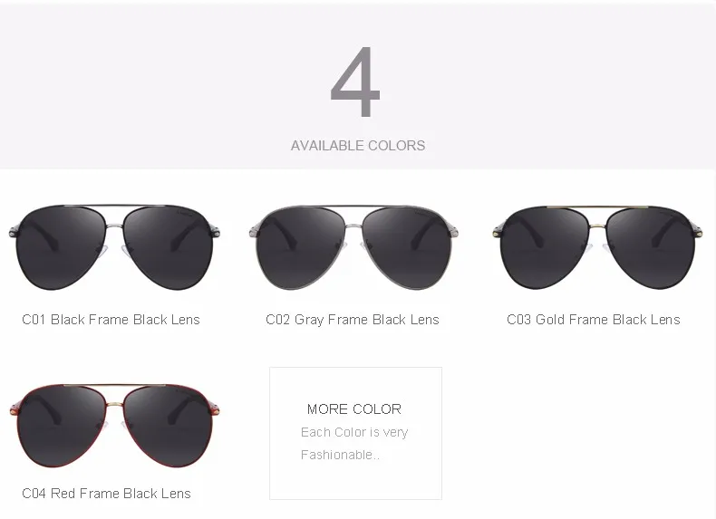The image size is (716, 519).
Task: Click the left lens of the black frame sunglasses
Action: (62, 249)
